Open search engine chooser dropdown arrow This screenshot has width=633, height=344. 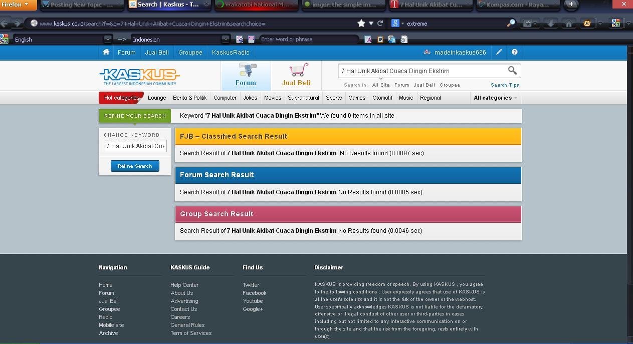(x=402, y=24)
